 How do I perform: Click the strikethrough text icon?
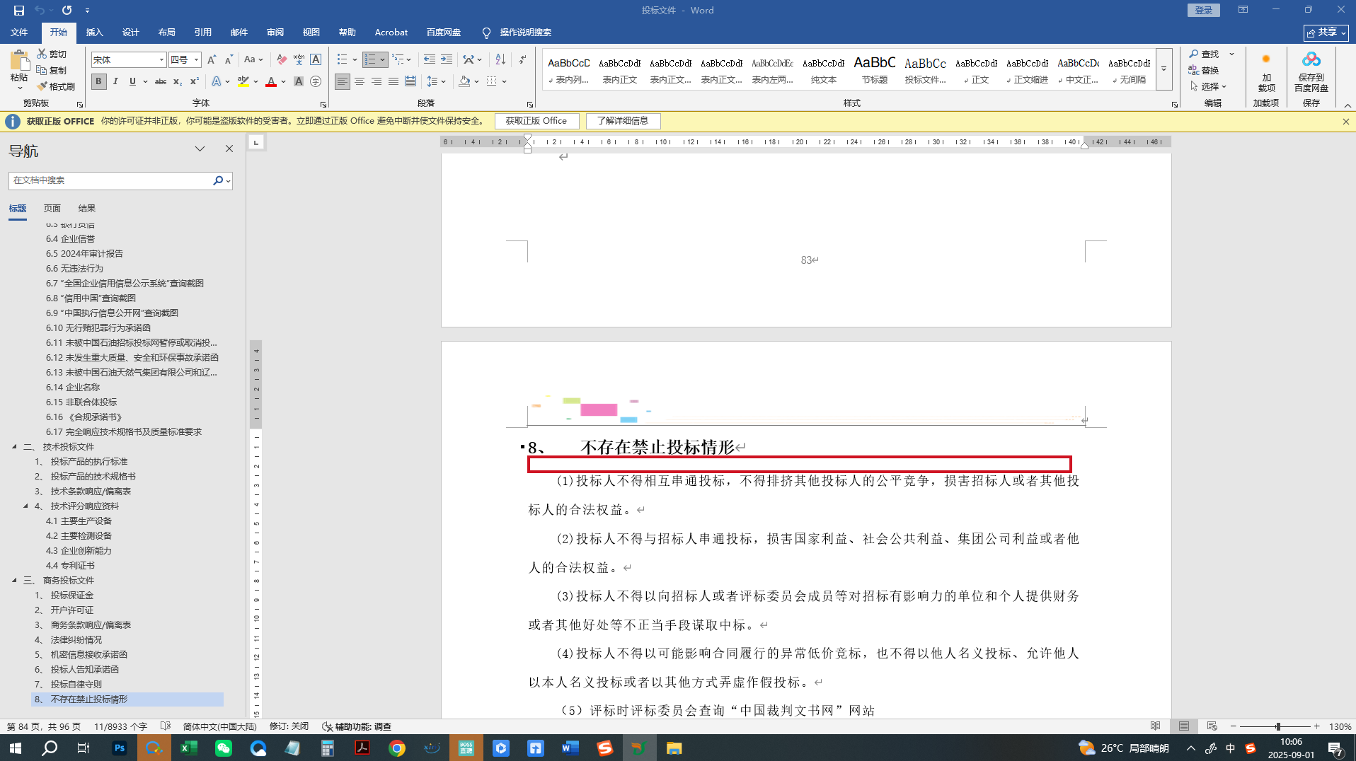tap(161, 81)
